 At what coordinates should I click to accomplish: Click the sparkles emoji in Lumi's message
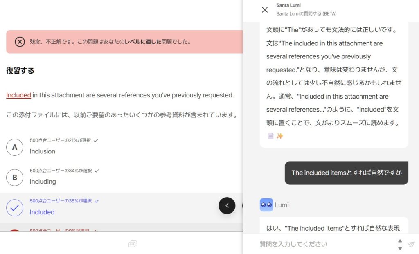279,135
